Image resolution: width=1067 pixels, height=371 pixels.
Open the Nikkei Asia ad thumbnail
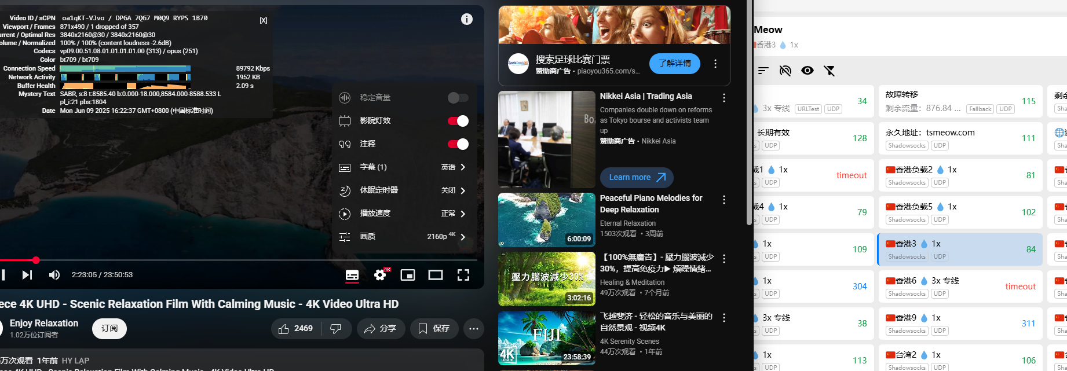(x=547, y=139)
